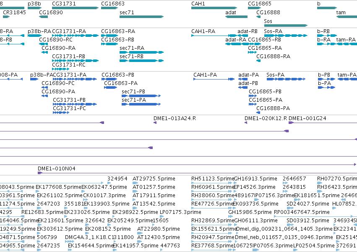The width and height of the screenshot is (357, 252).
Task: Click protein b-PA glyph
Action: 326,87
